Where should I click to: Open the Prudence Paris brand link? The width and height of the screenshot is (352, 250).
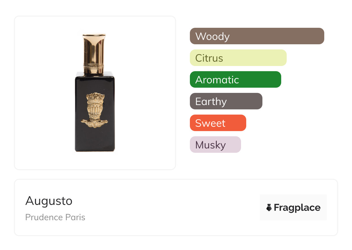(x=55, y=217)
